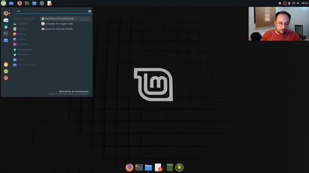This screenshot has height=173, width=309.
Task: Open the trash in the bottom dock
Action: pos(169,167)
